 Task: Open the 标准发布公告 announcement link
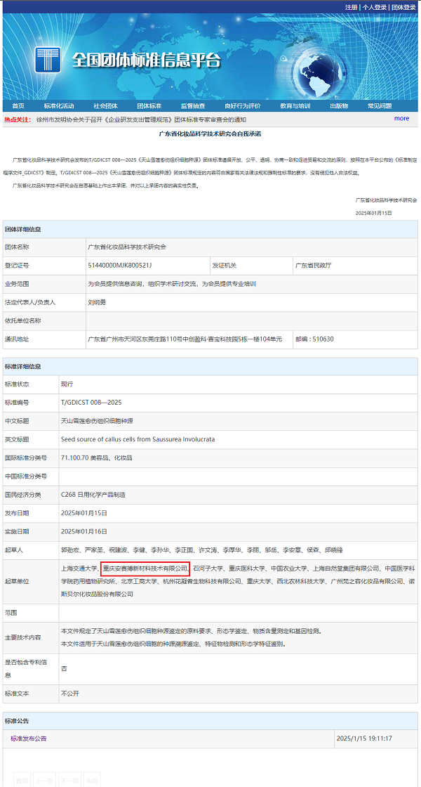point(29,739)
